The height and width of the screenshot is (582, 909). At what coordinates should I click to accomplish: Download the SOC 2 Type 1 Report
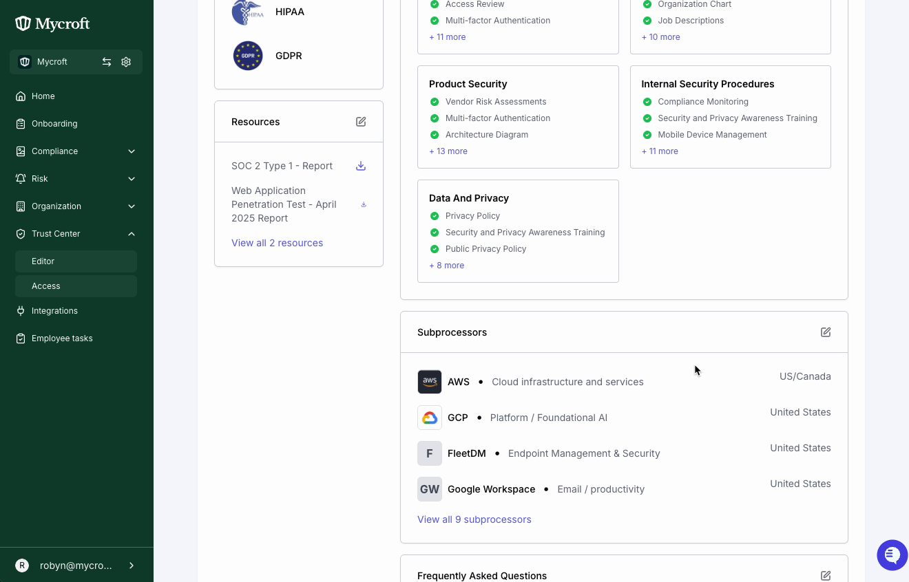[x=361, y=166]
